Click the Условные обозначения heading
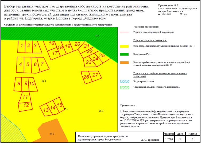Image resolution: width=201 pixels, height=143 pixels. 146,27
